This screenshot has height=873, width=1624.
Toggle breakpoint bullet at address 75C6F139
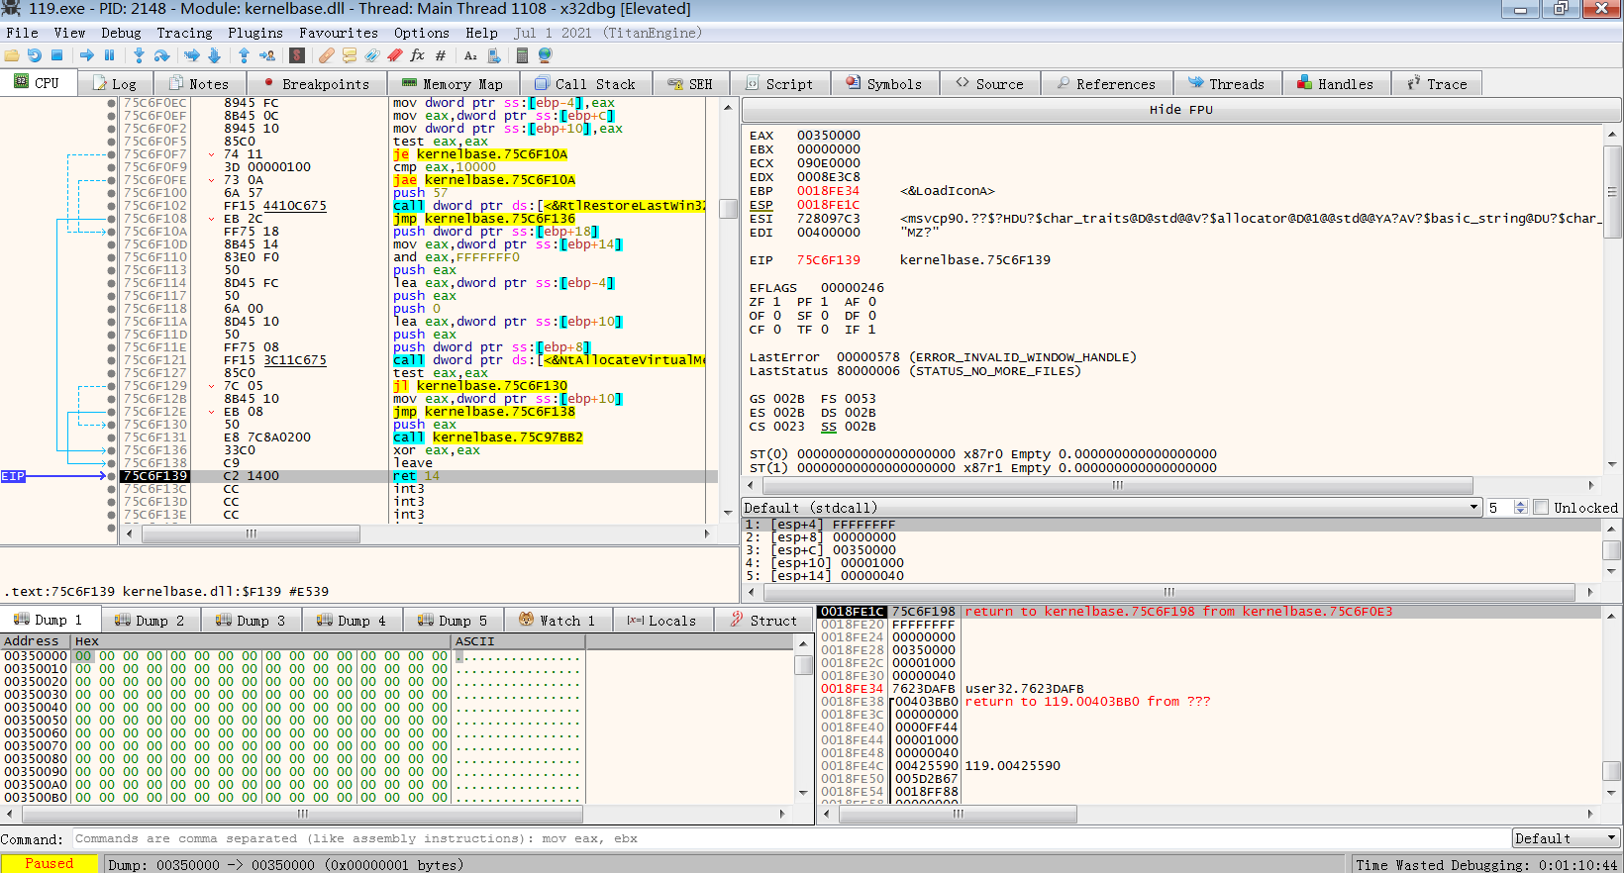tap(112, 476)
